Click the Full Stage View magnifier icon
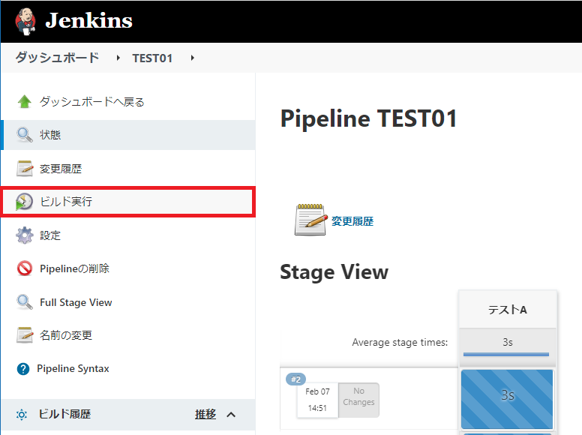 coord(25,302)
